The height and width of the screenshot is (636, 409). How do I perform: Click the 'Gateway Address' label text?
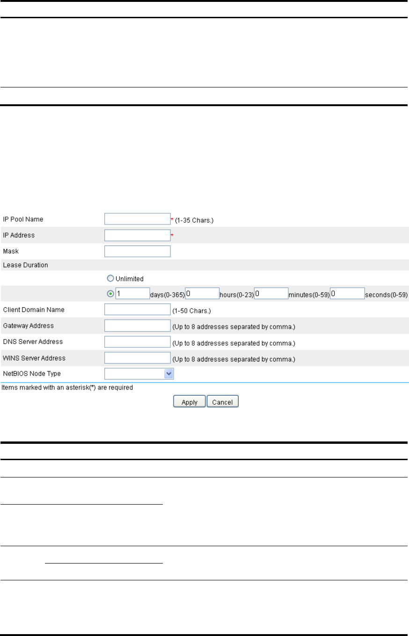click(x=29, y=325)
